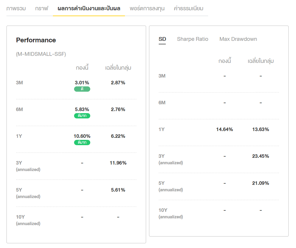
Task: Click the 1Y fund SD value 14.64%
Action: [x=225, y=129]
